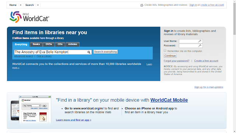
Task: Click the Search everything button
Action: (105, 52)
